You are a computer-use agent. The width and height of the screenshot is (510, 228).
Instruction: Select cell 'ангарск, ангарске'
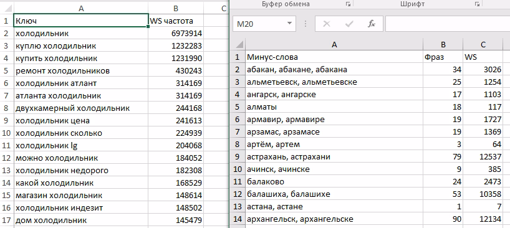coord(334,95)
